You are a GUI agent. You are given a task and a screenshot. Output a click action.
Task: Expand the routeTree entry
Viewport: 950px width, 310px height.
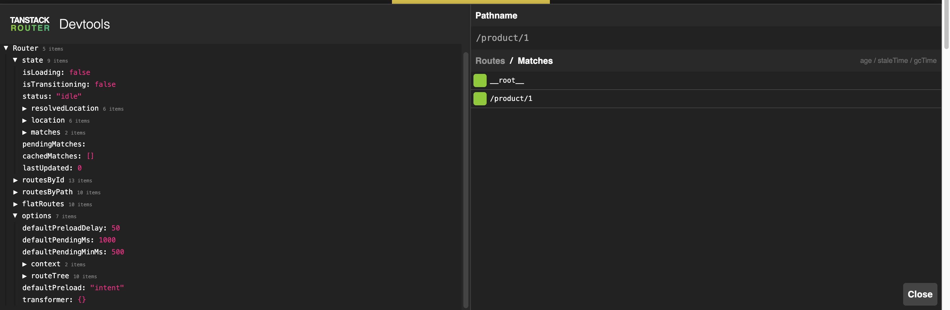pos(24,276)
